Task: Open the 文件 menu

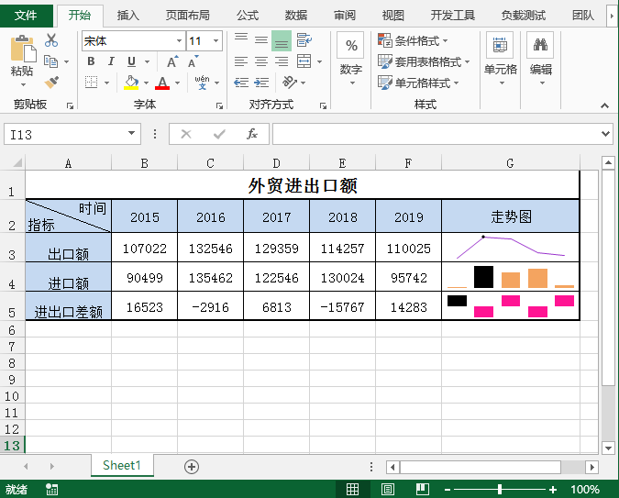Action: tap(26, 15)
